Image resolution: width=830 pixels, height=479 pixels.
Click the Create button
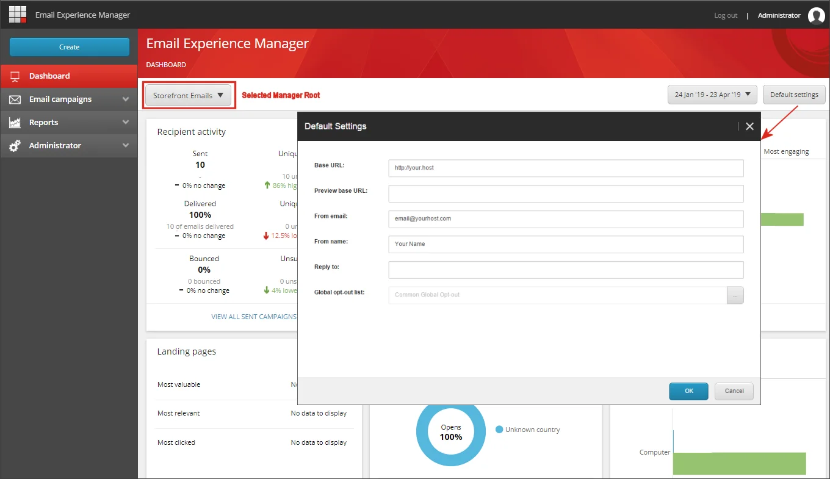click(70, 47)
